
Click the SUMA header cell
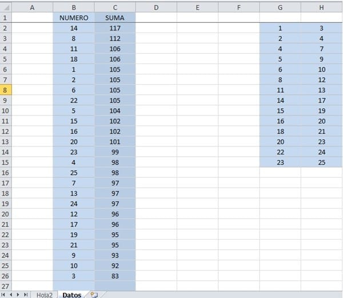(115, 18)
